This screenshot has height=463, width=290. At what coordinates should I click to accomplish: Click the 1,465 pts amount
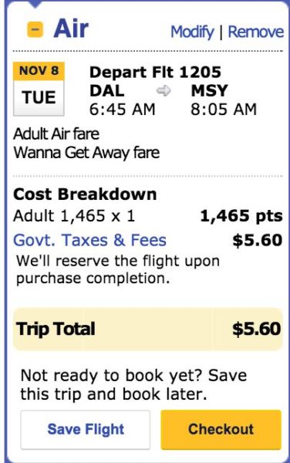point(241,216)
